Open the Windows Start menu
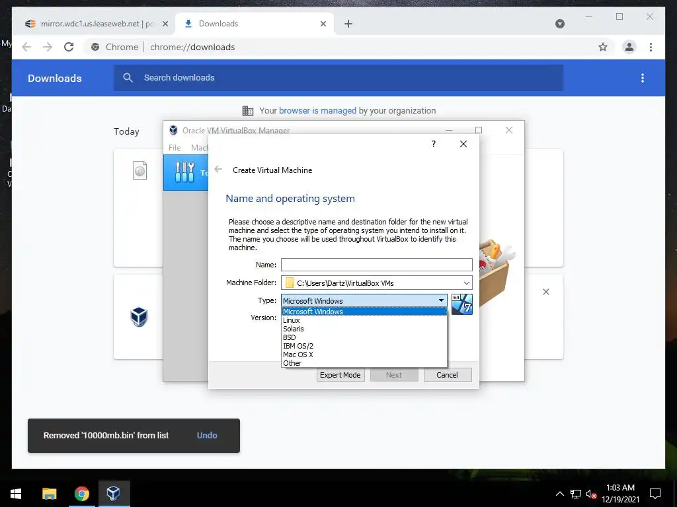Image resolution: width=677 pixels, height=507 pixels. pyautogui.click(x=16, y=494)
